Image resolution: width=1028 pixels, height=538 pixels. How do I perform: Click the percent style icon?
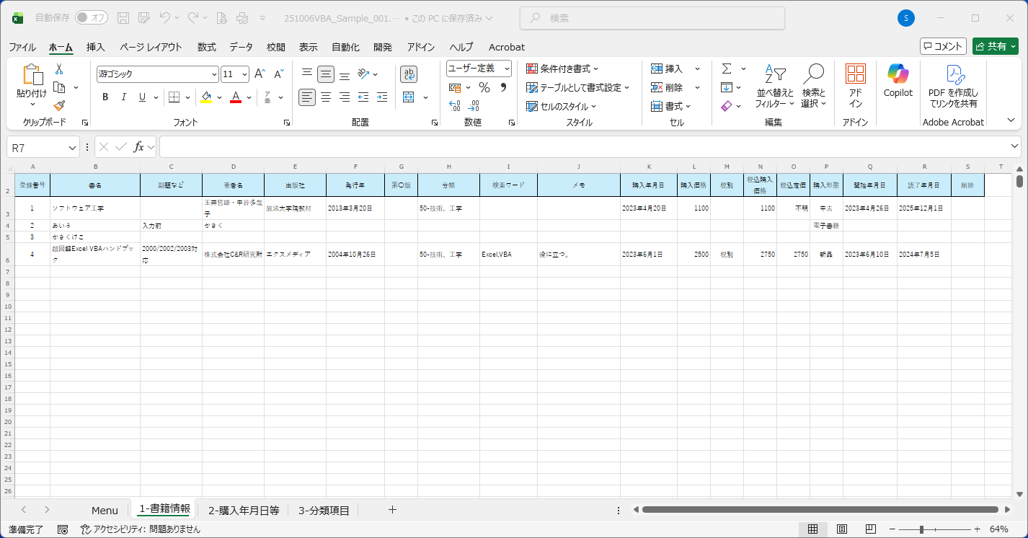484,87
